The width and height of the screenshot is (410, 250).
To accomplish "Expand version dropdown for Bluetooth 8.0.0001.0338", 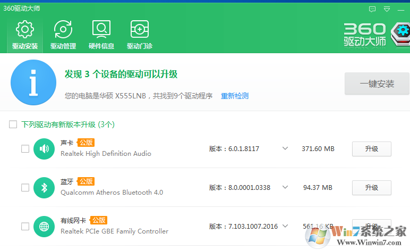I will coord(285,187).
